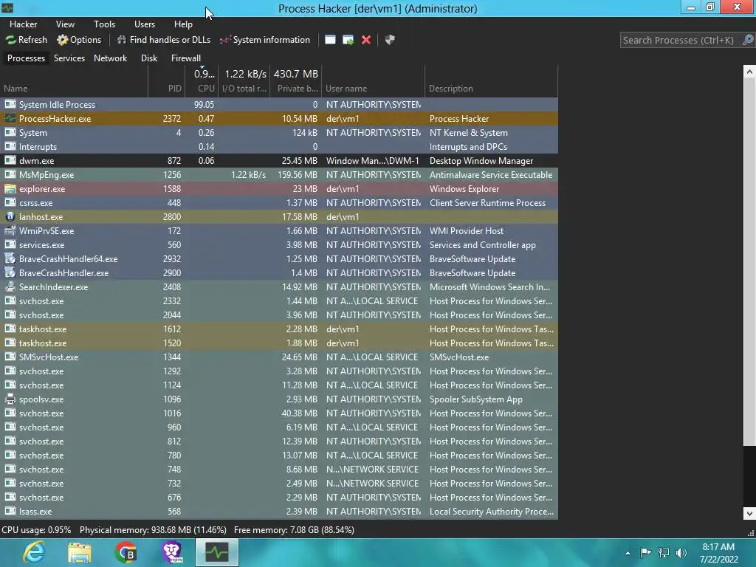Screen dimensions: 756x567
Task: Open the Help menu
Action: coord(183,24)
